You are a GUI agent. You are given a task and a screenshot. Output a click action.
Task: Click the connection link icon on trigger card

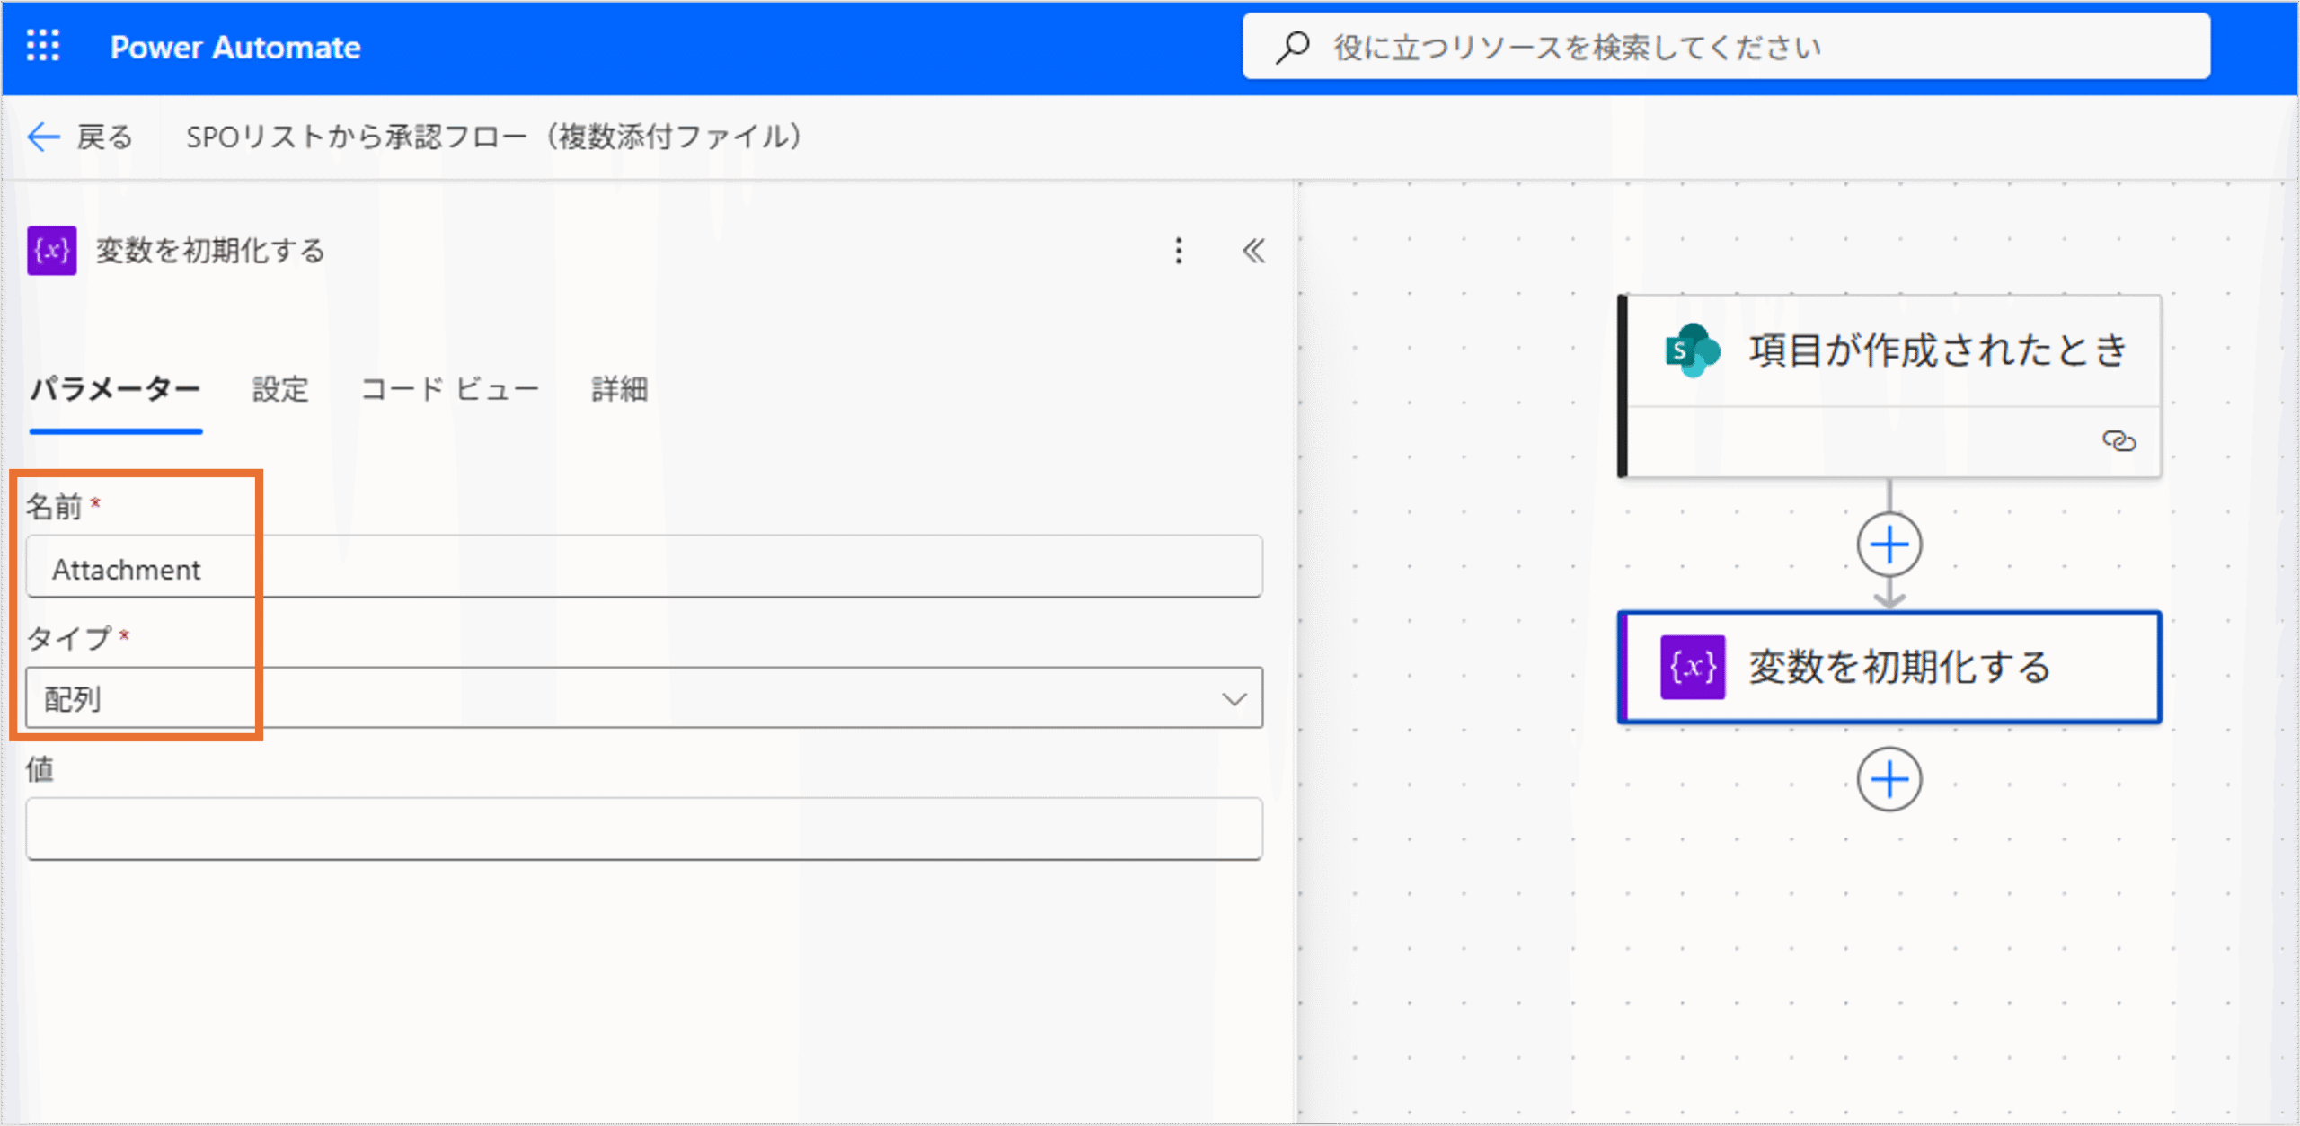pos(2119,441)
